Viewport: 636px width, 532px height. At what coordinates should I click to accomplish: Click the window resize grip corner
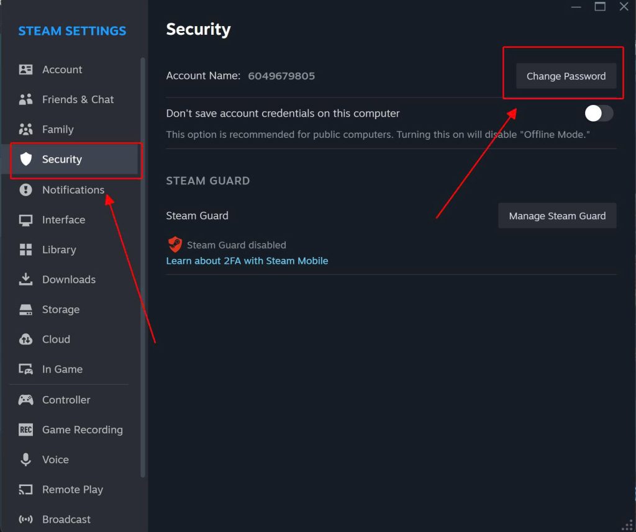click(629, 525)
